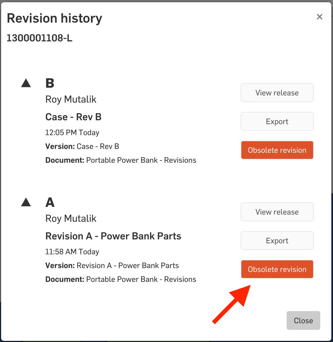
Task: Obsolete revision A with the red button
Action: coord(277,269)
